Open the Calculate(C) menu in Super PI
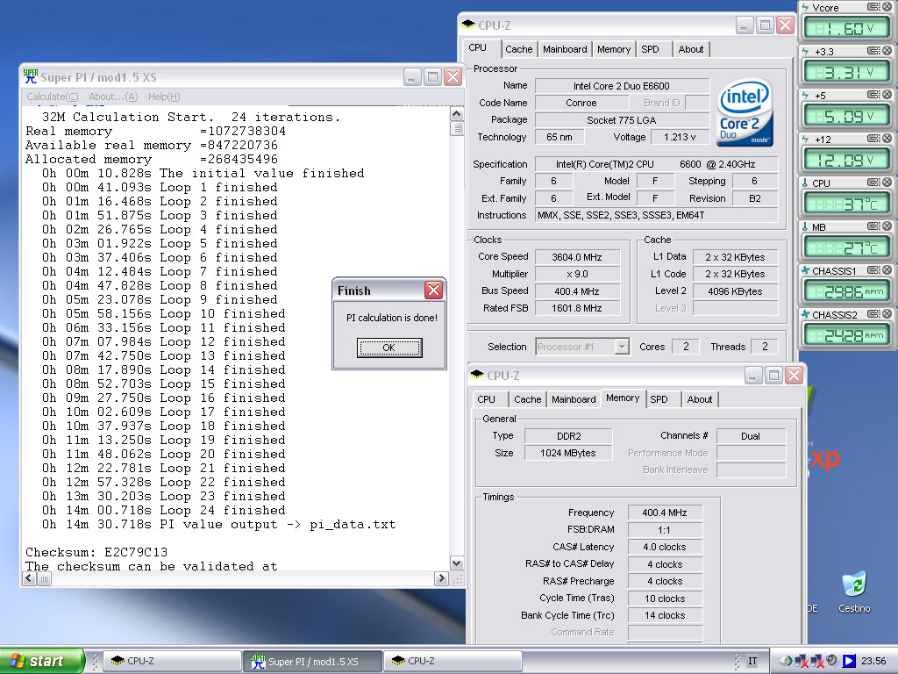Image resolution: width=898 pixels, height=674 pixels. click(x=52, y=97)
